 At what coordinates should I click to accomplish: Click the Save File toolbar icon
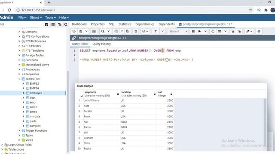point(81,31)
